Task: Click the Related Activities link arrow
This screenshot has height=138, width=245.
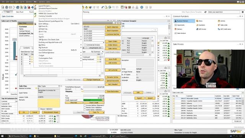Action: [36, 88]
